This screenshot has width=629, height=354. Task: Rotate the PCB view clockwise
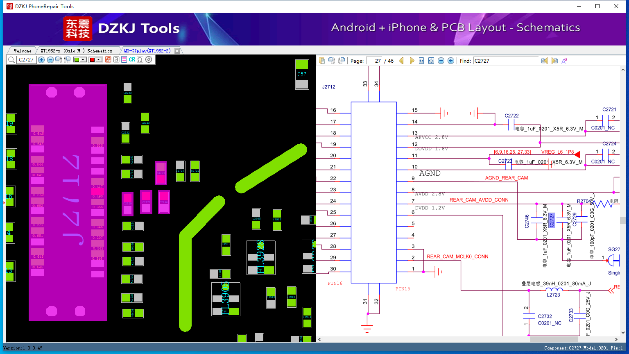59,60
